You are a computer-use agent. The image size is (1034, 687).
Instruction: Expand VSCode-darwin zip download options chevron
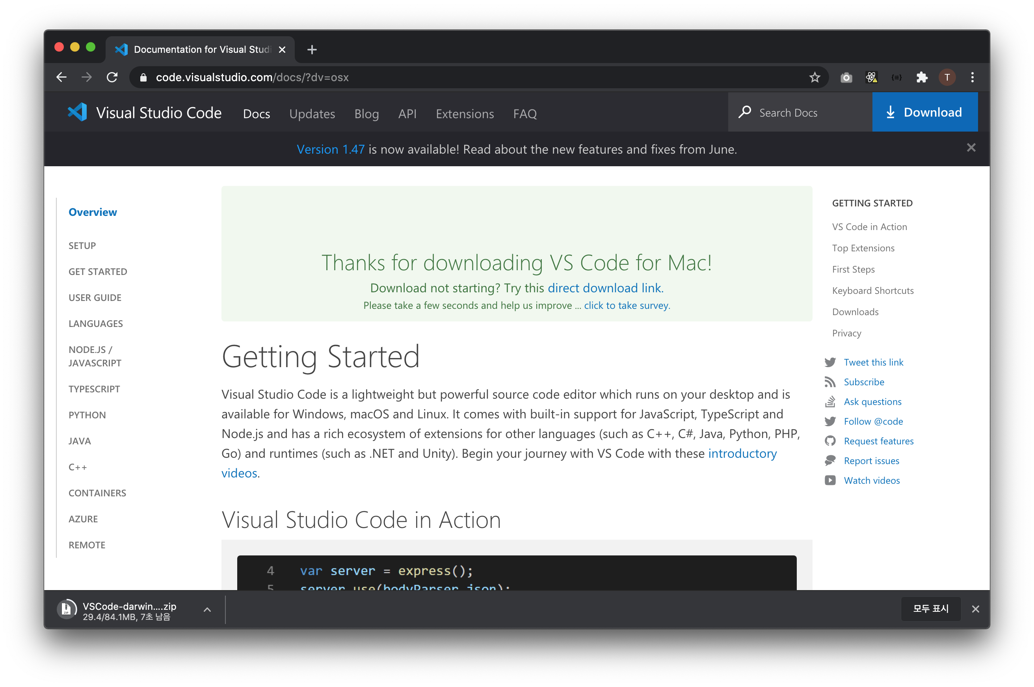207,609
